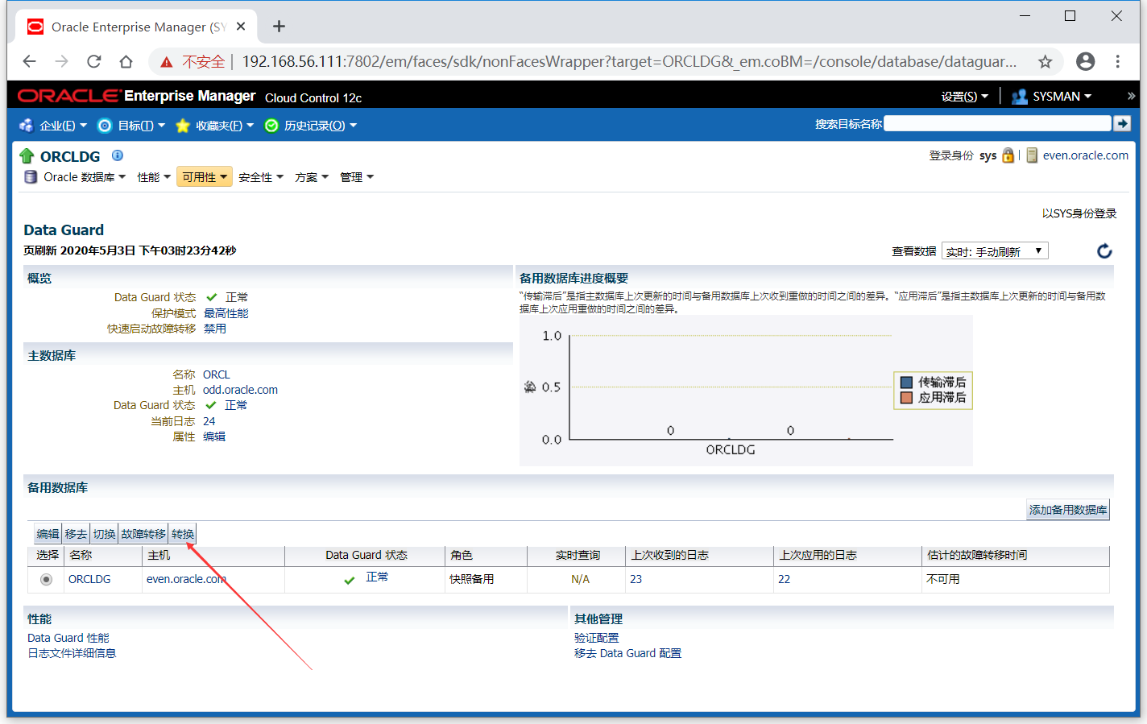Click the 添加备用数据库 button
This screenshot has width=1147, height=724.
point(1067,510)
